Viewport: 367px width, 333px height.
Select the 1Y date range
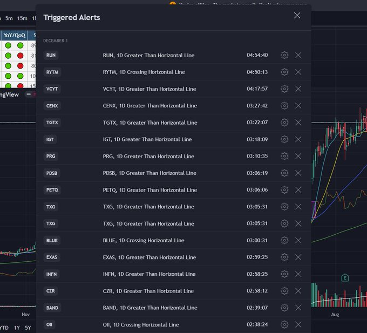(17, 328)
